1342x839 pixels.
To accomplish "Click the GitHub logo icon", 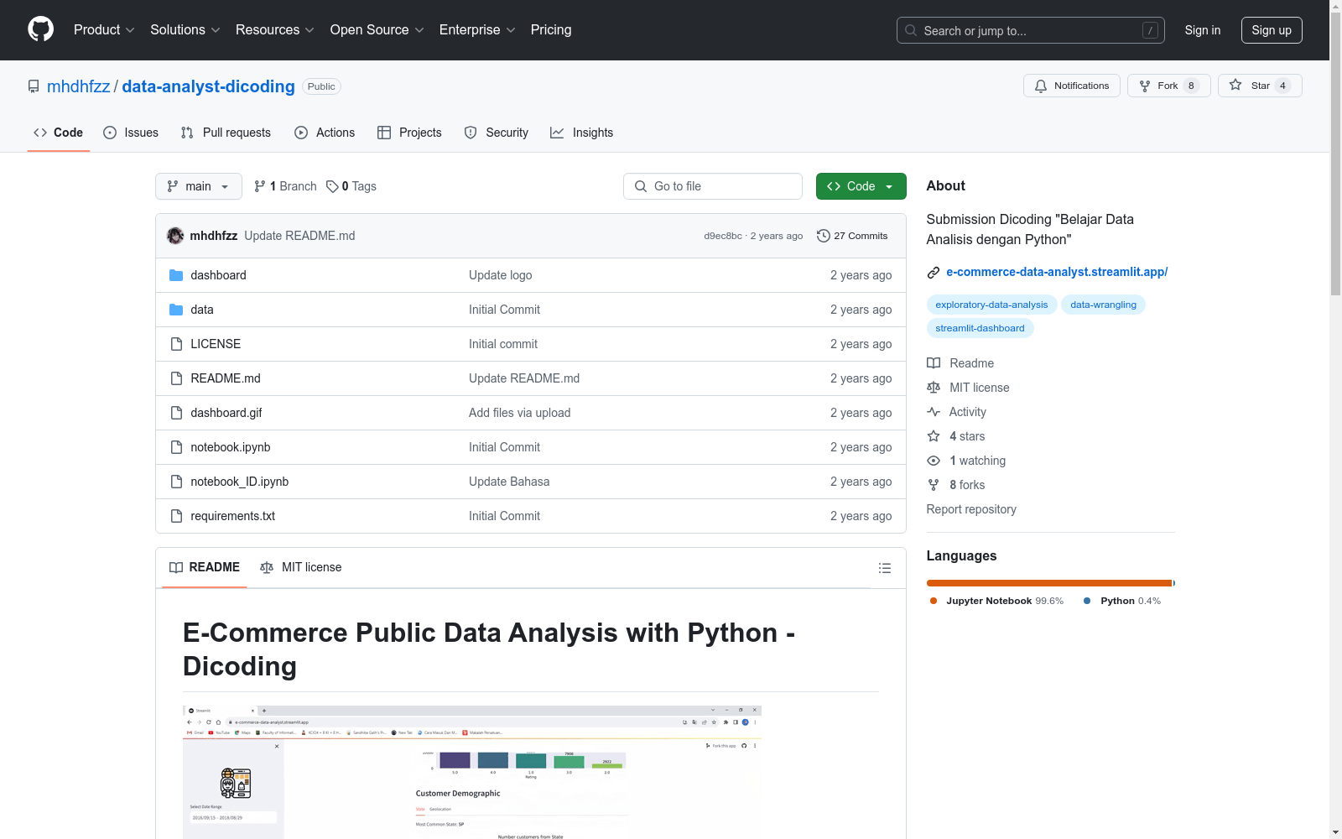I will [x=40, y=29].
